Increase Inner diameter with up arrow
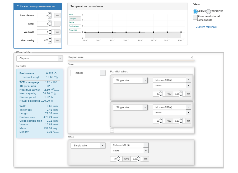 tap(50, 14)
